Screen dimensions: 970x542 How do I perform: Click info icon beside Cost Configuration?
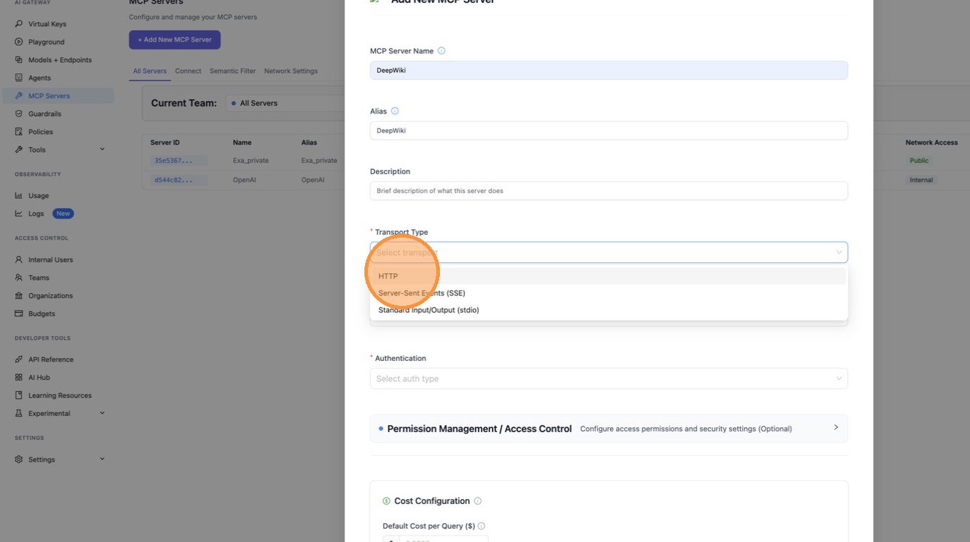pyautogui.click(x=478, y=501)
